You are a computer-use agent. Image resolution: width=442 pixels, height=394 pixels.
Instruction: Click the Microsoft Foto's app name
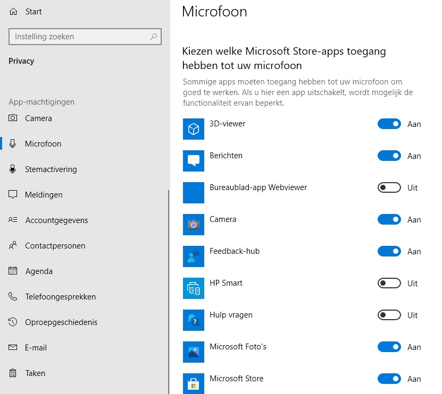238,347
